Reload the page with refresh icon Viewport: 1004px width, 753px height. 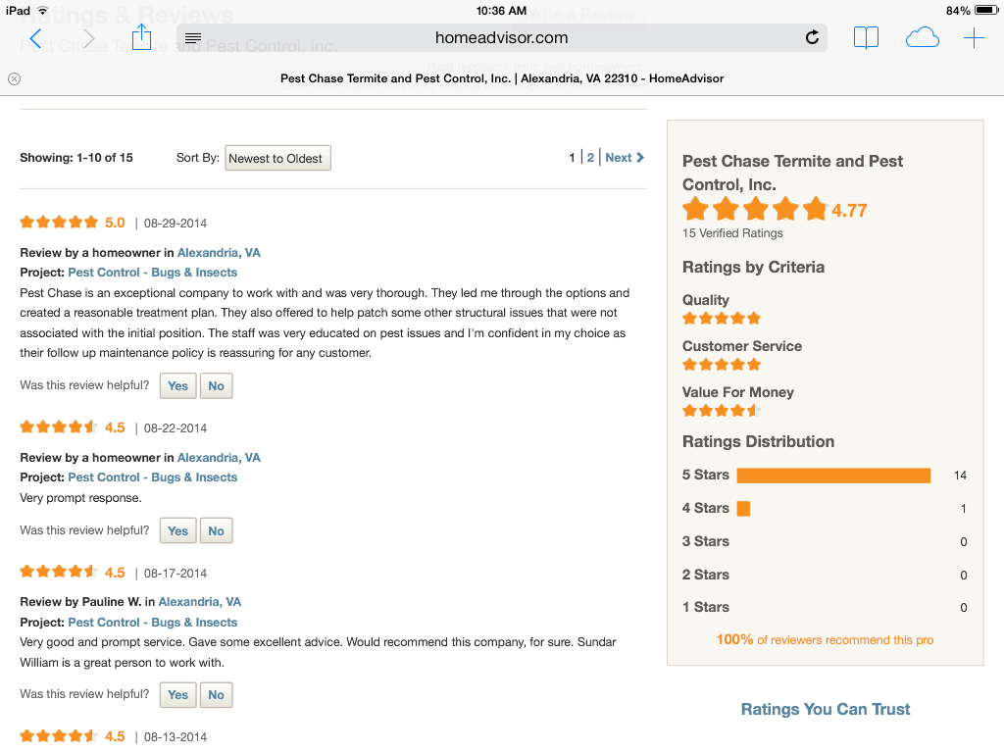812,38
